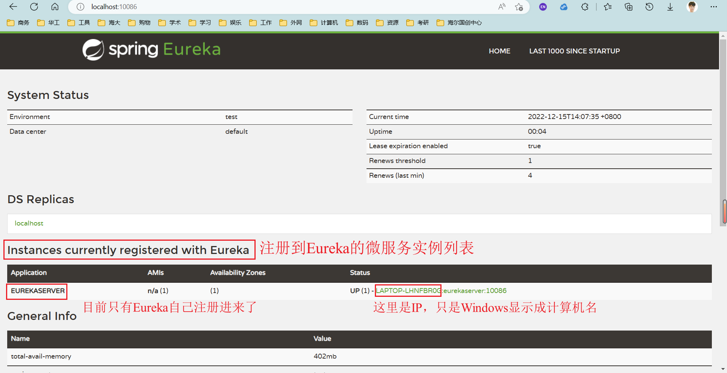The width and height of the screenshot is (727, 373).
Task: Click the browser refresh icon
Action: coord(34,7)
